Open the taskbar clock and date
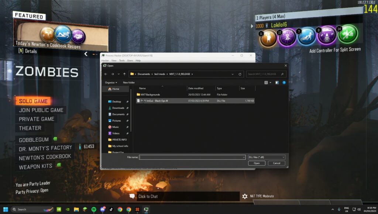378x214 pixels. [x=370, y=210]
